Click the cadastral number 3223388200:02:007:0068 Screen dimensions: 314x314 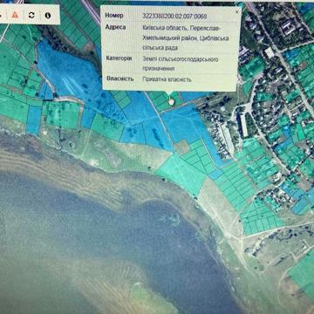174,17
